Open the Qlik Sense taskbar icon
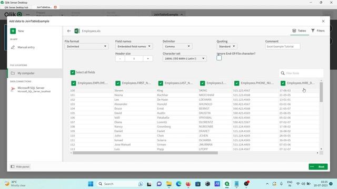 227,184
